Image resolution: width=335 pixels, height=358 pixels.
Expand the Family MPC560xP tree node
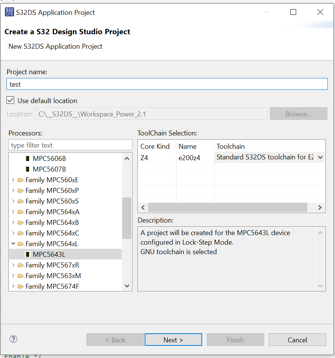pos(14,190)
